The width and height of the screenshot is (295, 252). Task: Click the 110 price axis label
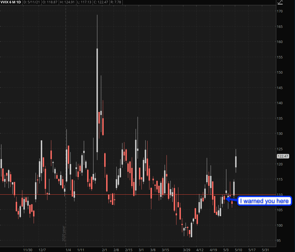280,195
